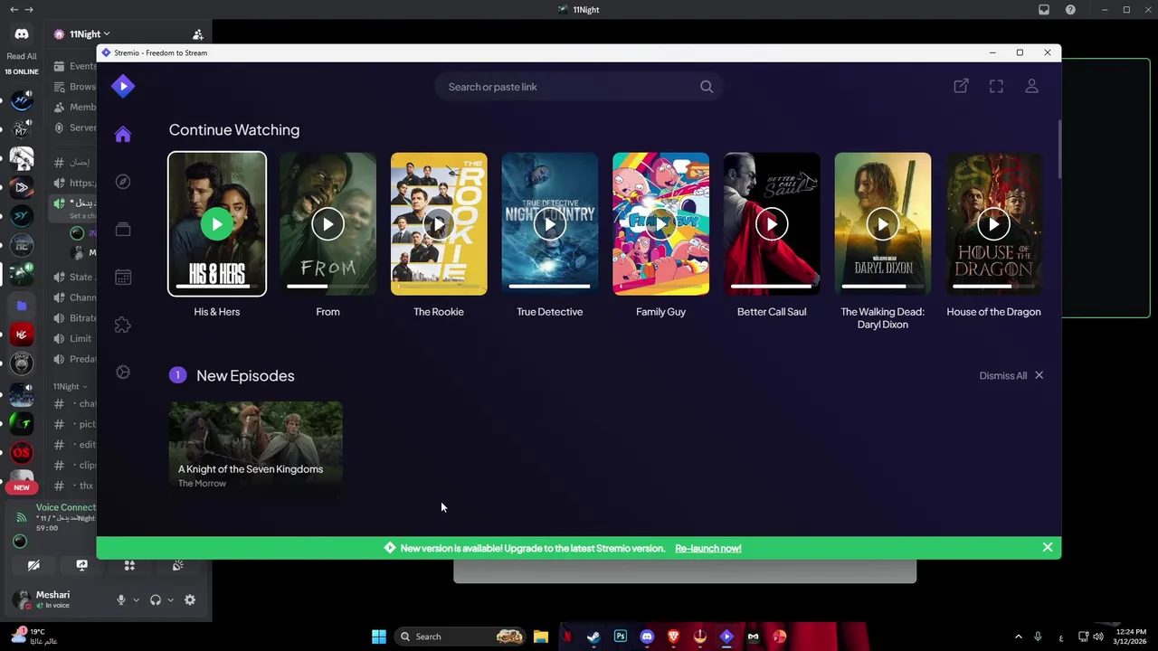
Task: Click back arrow in Discord title bar
Action: [x=14, y=10]
